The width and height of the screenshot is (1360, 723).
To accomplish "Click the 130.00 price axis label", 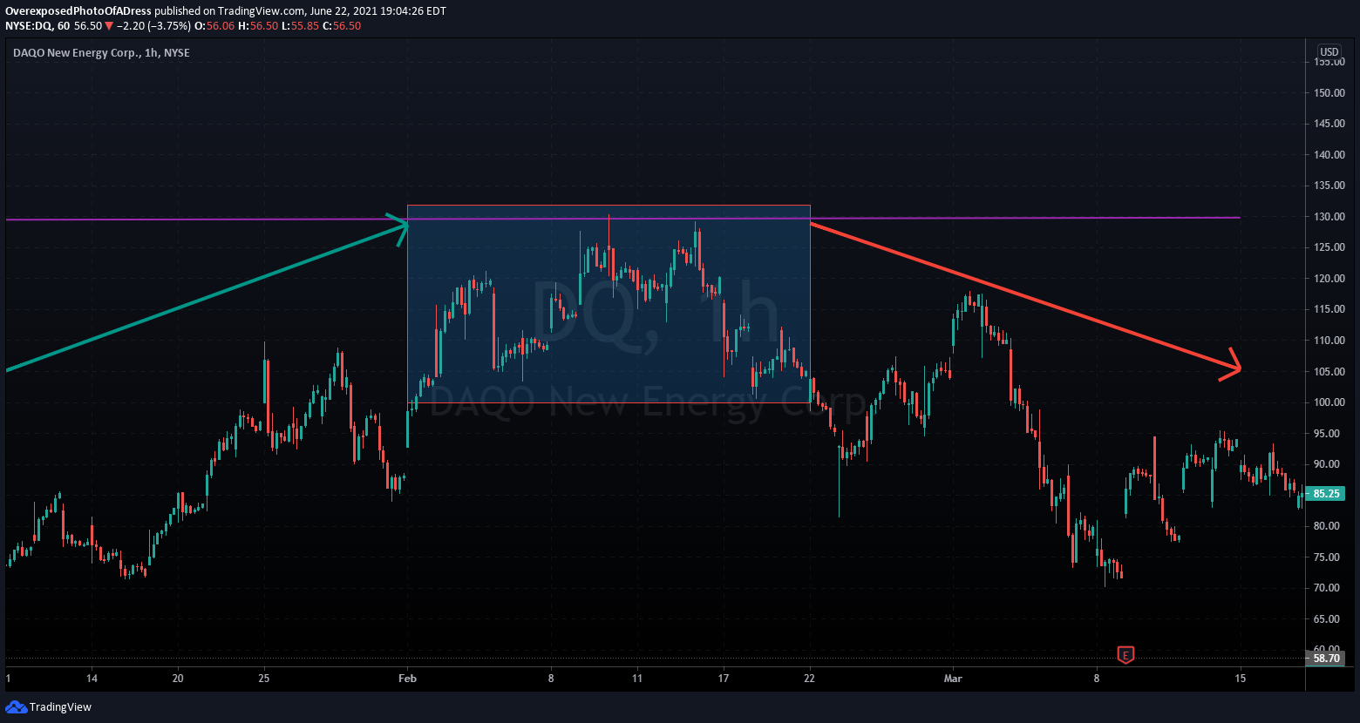I will (1329, 217).
